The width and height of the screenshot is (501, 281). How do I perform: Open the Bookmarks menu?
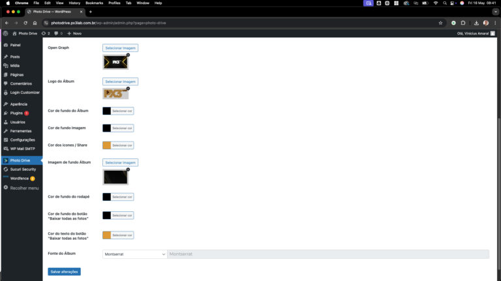click(x=94, y=3)
